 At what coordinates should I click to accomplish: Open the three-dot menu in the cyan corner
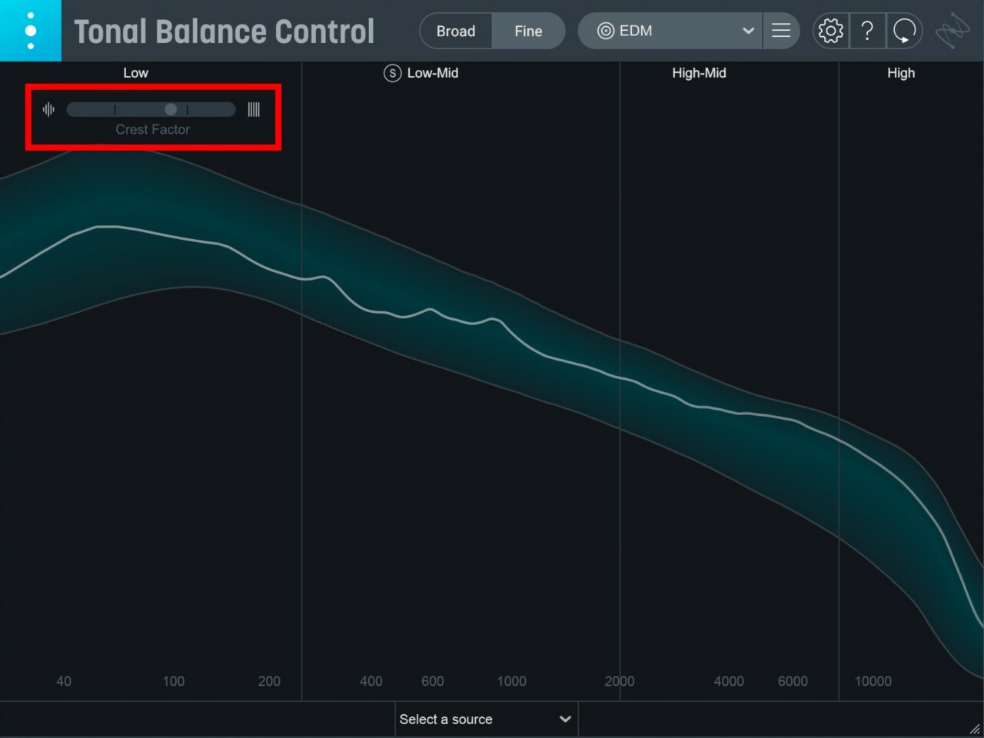[30, 31]
